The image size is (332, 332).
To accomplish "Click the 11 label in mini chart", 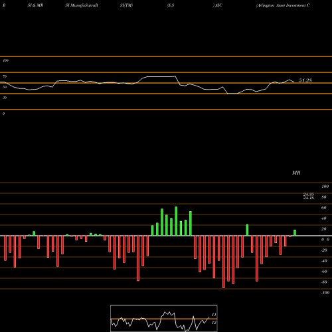I will 214,315.
